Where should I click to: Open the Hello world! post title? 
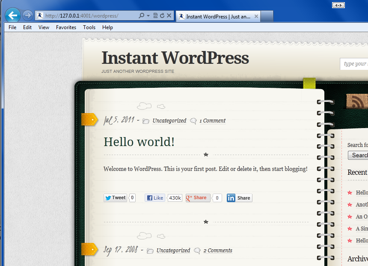coord(139,142)
